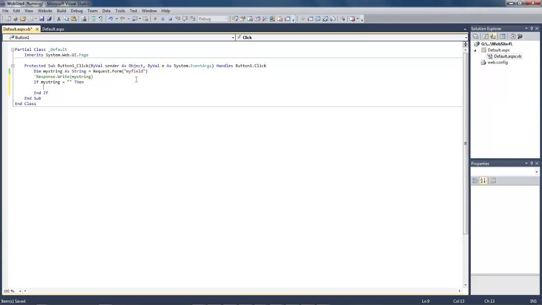Click the View Designer icon in Solution Explorer
Screen dimensions: 542x305
pos(503,36)
